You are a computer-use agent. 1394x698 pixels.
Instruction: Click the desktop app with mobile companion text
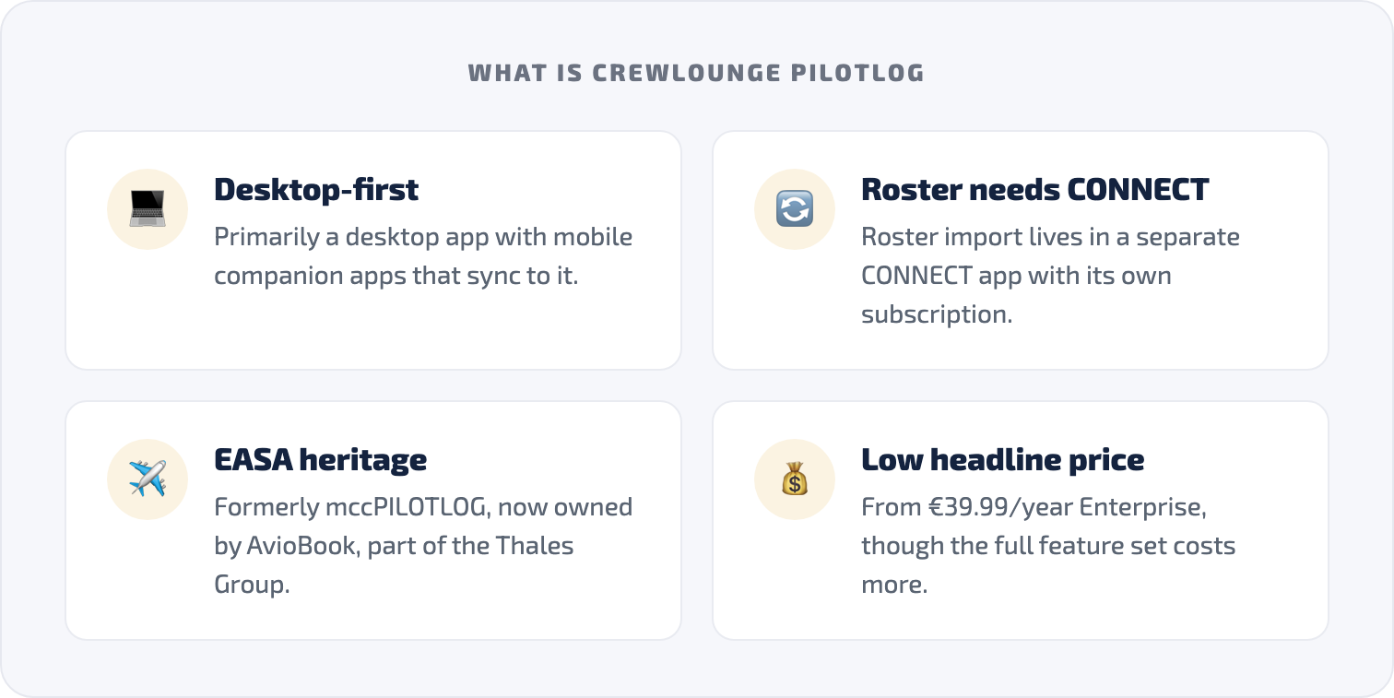click(x=423, y=255)
